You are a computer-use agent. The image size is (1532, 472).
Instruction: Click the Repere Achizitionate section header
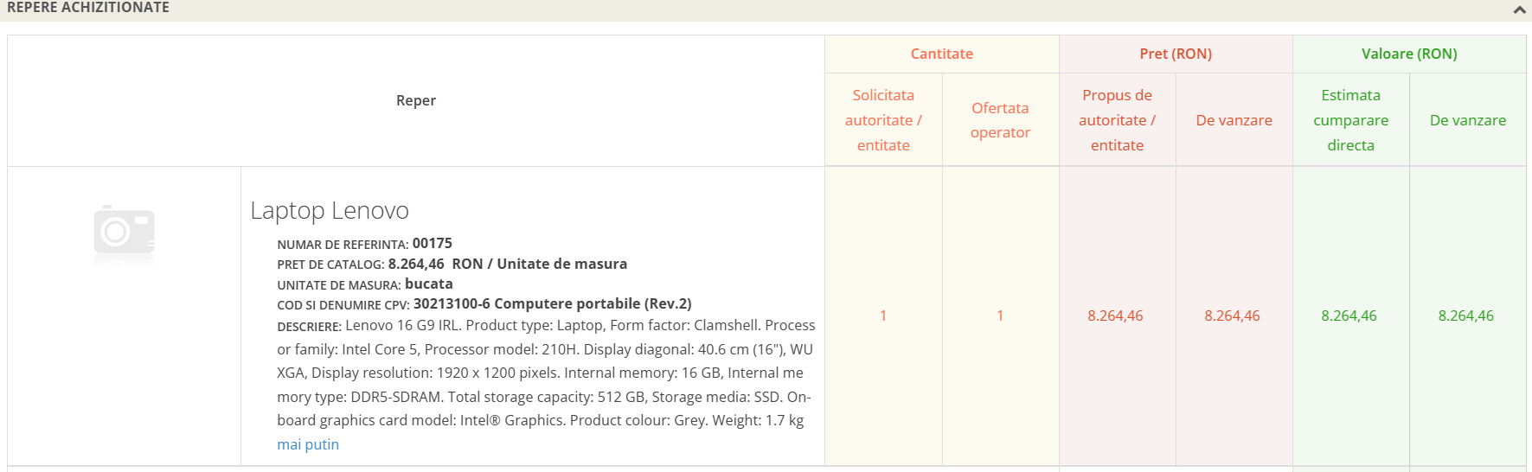(x=88, y=8)
